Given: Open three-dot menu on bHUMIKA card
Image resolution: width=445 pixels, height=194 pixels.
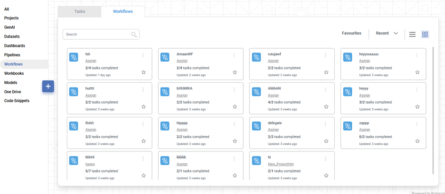Looking at the screenshot, I should 234,90.
